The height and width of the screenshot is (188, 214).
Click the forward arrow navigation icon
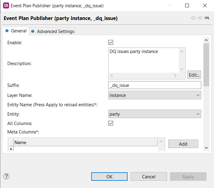200,18
